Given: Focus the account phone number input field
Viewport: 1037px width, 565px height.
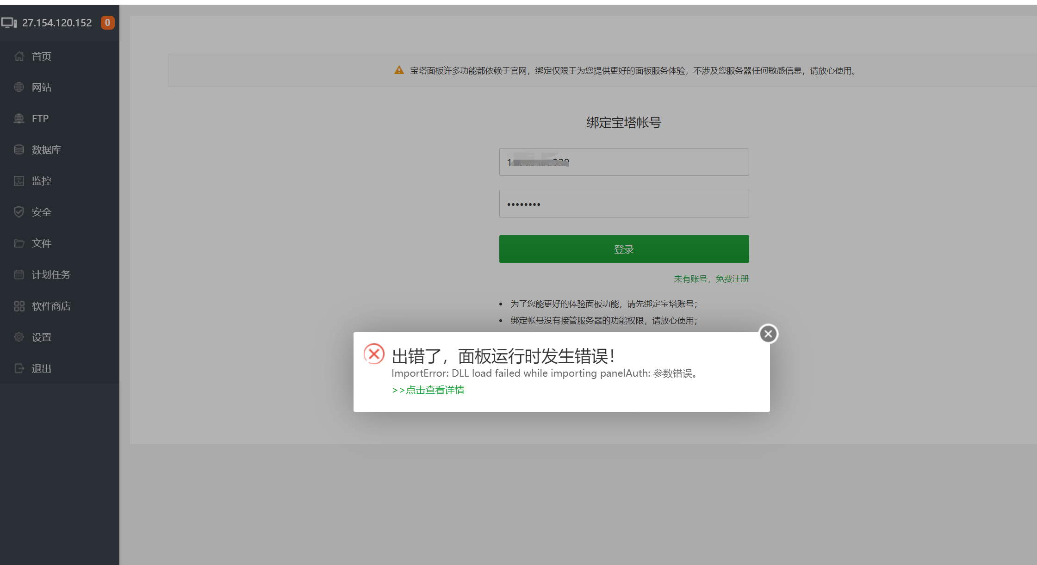Looking at the screenshot, I should click(624, 162).
